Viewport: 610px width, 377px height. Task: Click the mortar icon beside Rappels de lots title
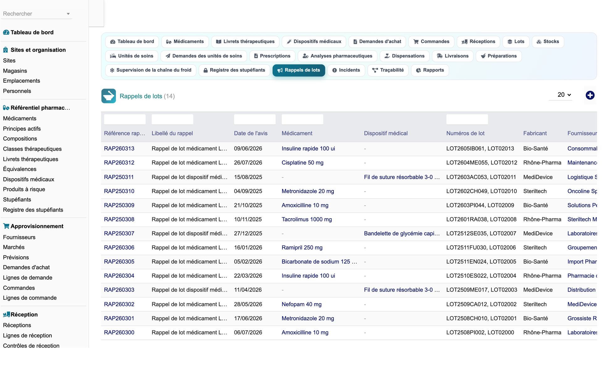[108, 96]
